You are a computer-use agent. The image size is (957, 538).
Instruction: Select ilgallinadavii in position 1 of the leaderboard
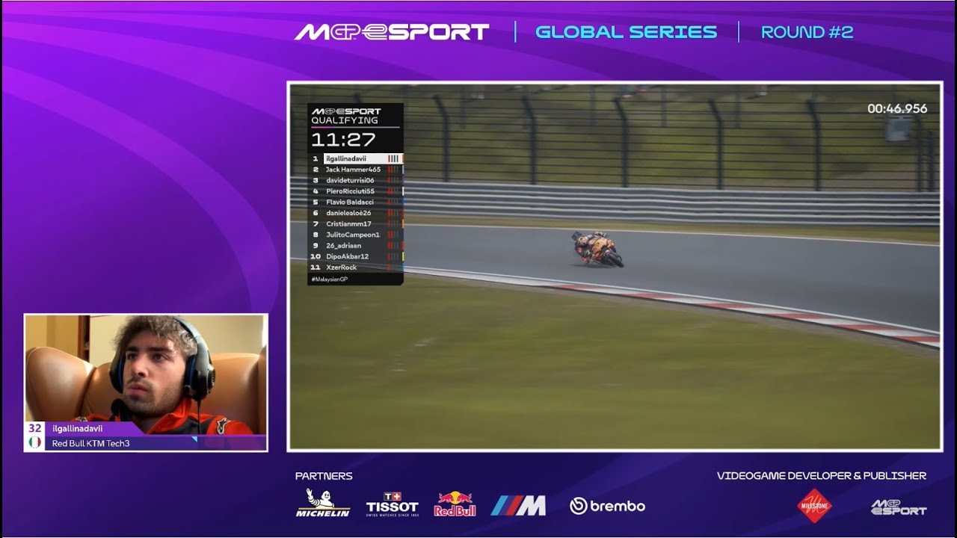(356, 158)
